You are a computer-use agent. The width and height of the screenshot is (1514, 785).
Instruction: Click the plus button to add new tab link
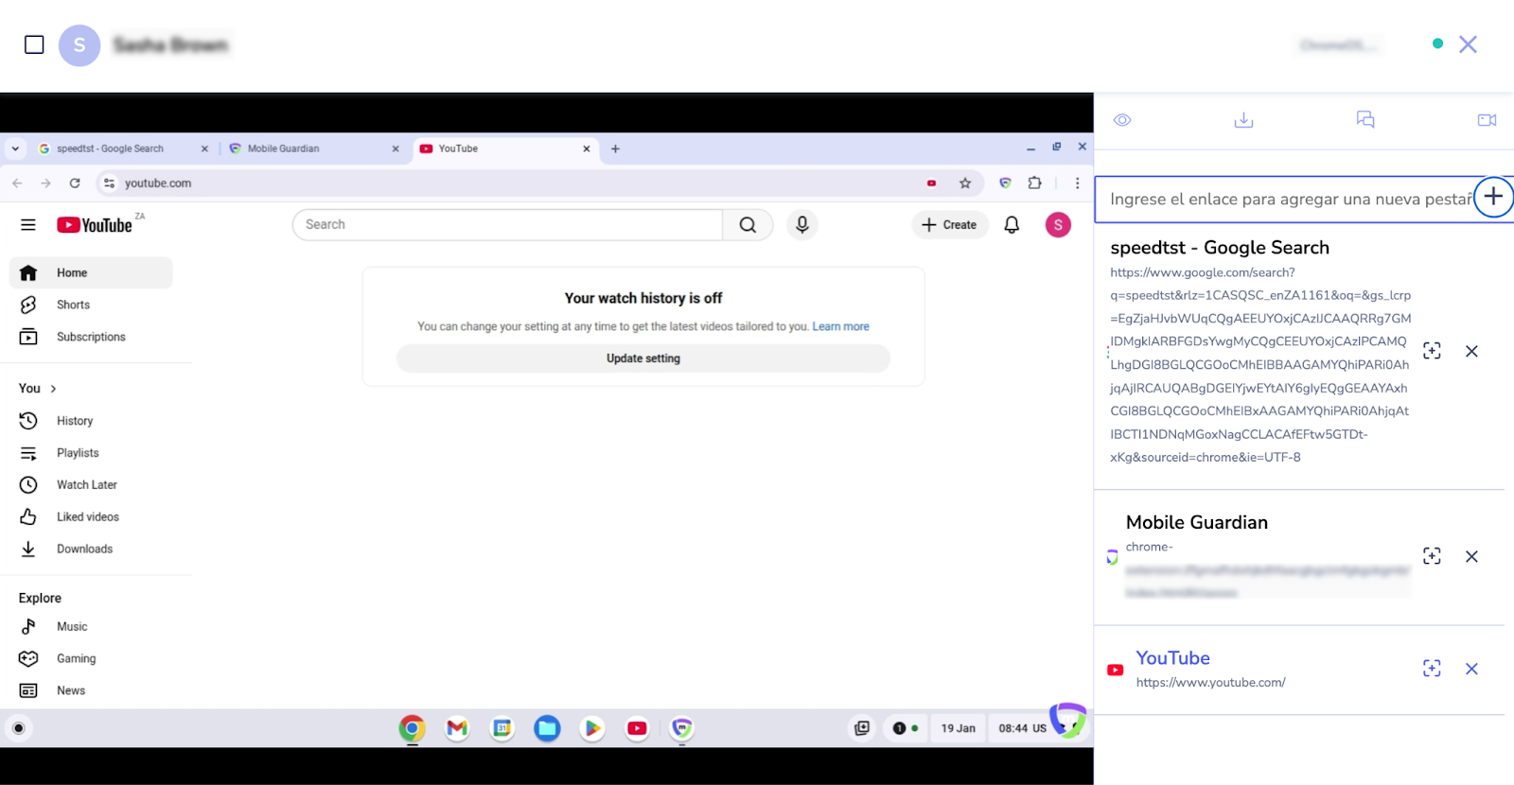[1493, 198]
